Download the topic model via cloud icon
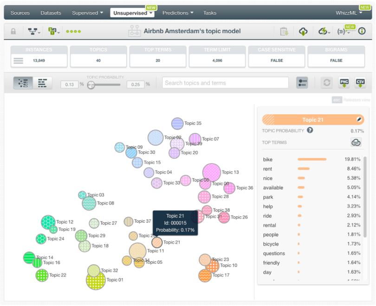Viewport: 376px width, 306px height. pos(303,32)
